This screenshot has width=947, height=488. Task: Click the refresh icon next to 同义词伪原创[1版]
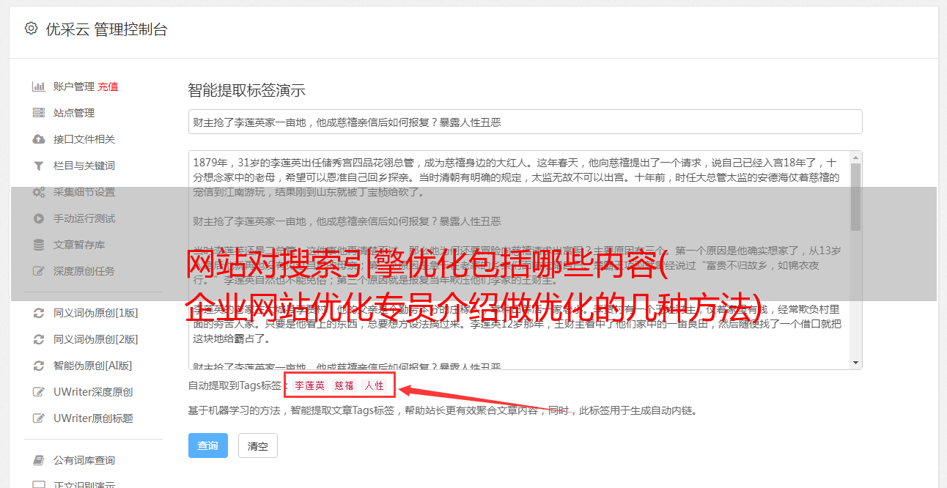tap(39, 313)
